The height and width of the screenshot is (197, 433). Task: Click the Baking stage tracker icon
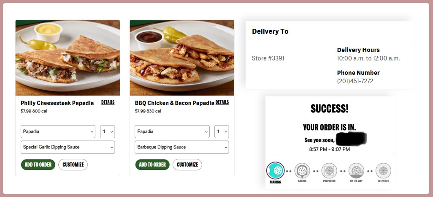[x=302, y=171]
